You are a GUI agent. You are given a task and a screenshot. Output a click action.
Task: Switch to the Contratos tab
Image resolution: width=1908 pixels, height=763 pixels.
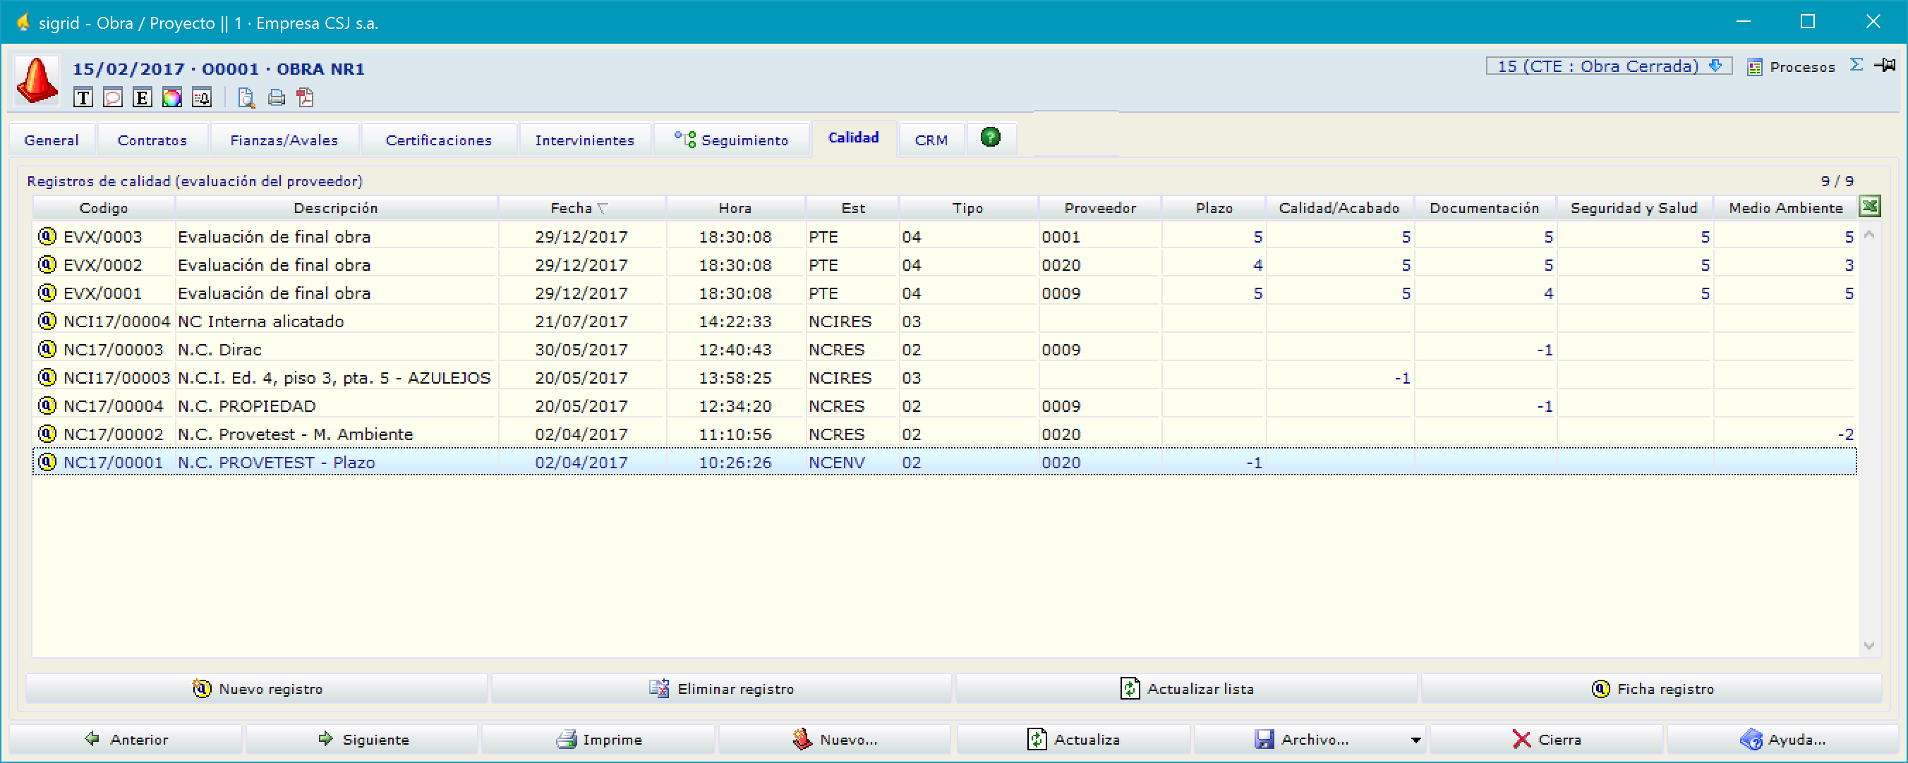click(x=152, y=140)
